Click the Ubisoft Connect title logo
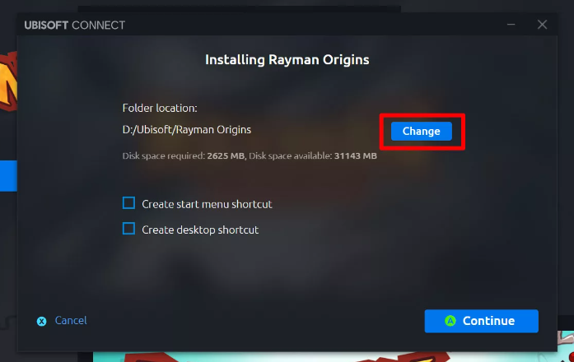 (x=75, y=26)
